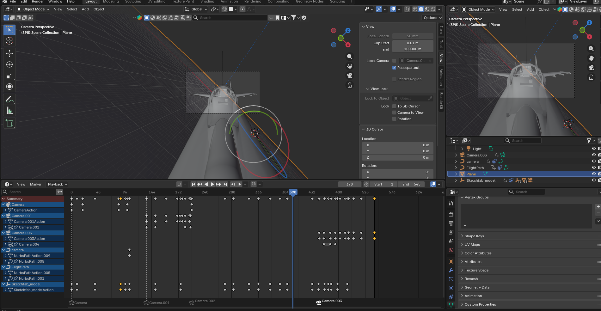Select the Rotate tool

coord(9,64)
